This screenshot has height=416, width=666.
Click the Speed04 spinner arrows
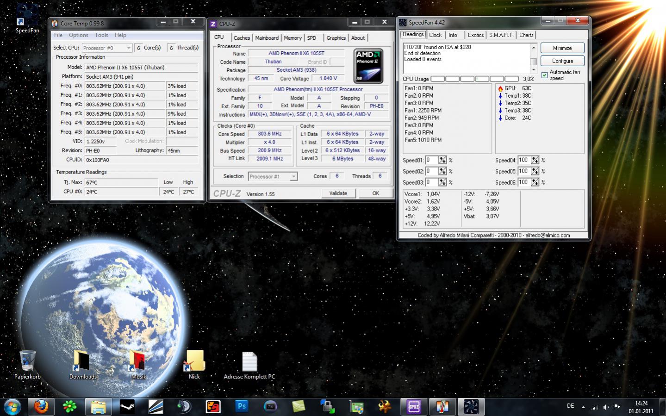point(535,160)
